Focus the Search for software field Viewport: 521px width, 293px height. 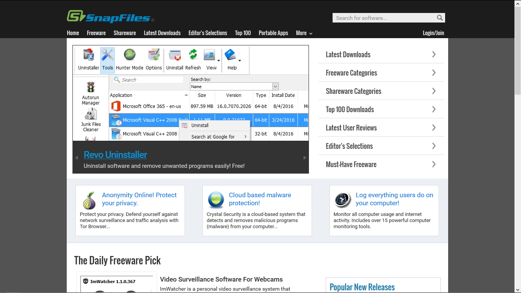coord(384,18)
